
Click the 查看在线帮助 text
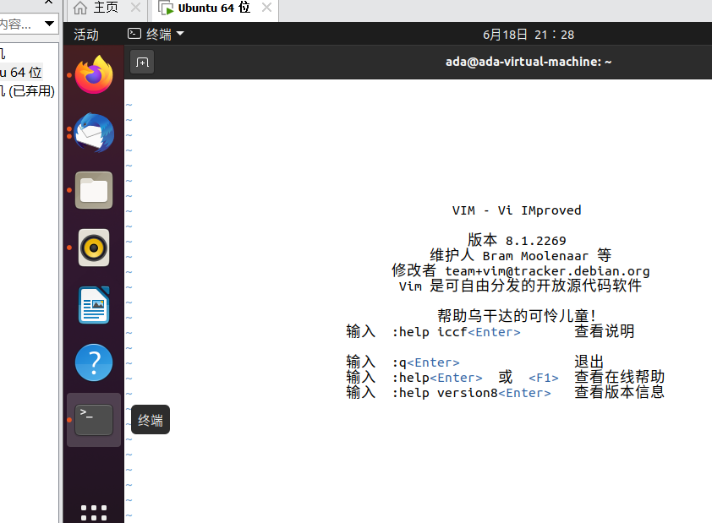tap(619, 377)
